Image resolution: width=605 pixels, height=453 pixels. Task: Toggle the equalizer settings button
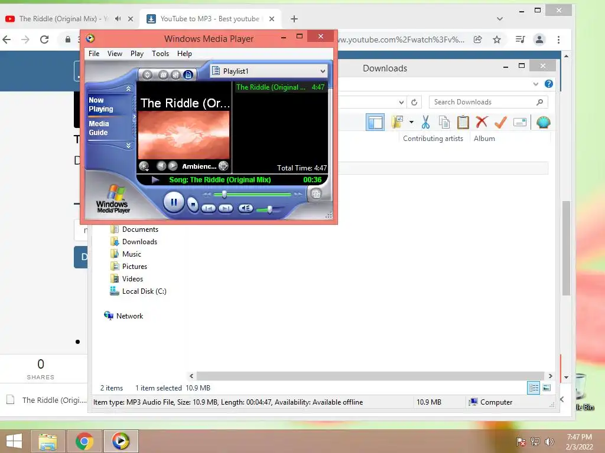175,75
